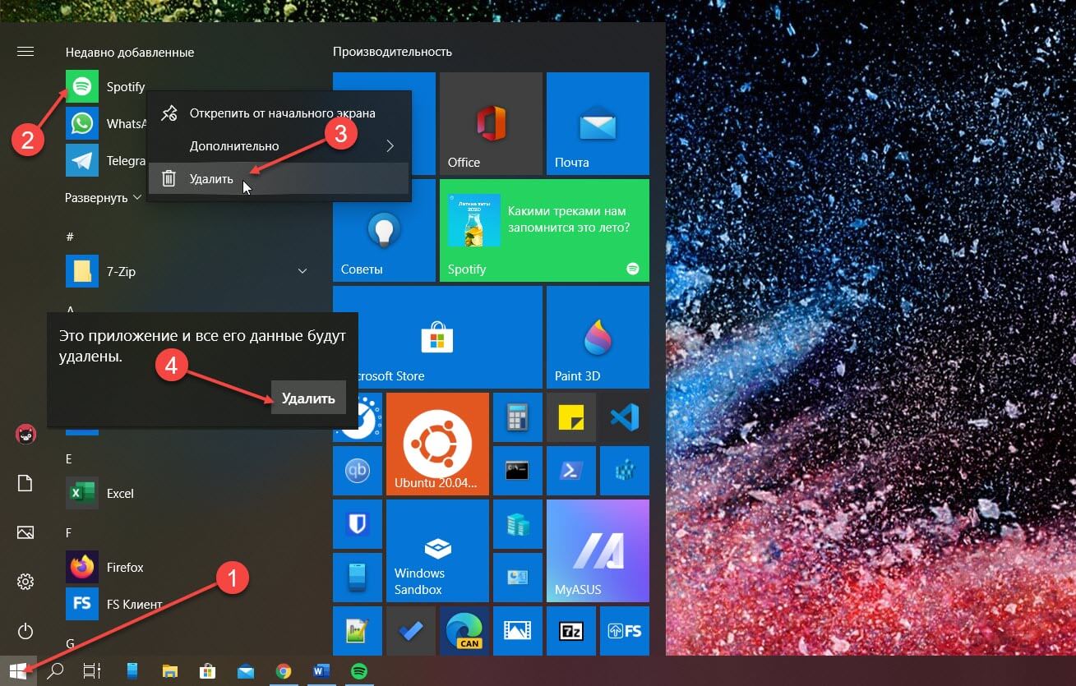Viewport: 1076px width, 686px height.
Task: Open the MyASUS tile
Action: point(598,550)
